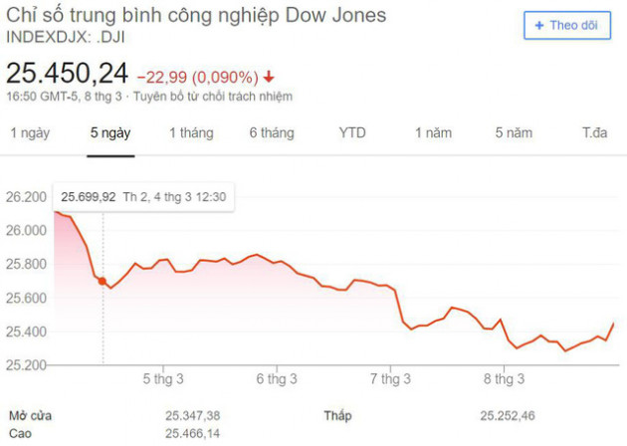Follow the index with Theo dõi button
The width and height of the screenshot is (627, 446).
pyautogui.click(x=567, y=26)
